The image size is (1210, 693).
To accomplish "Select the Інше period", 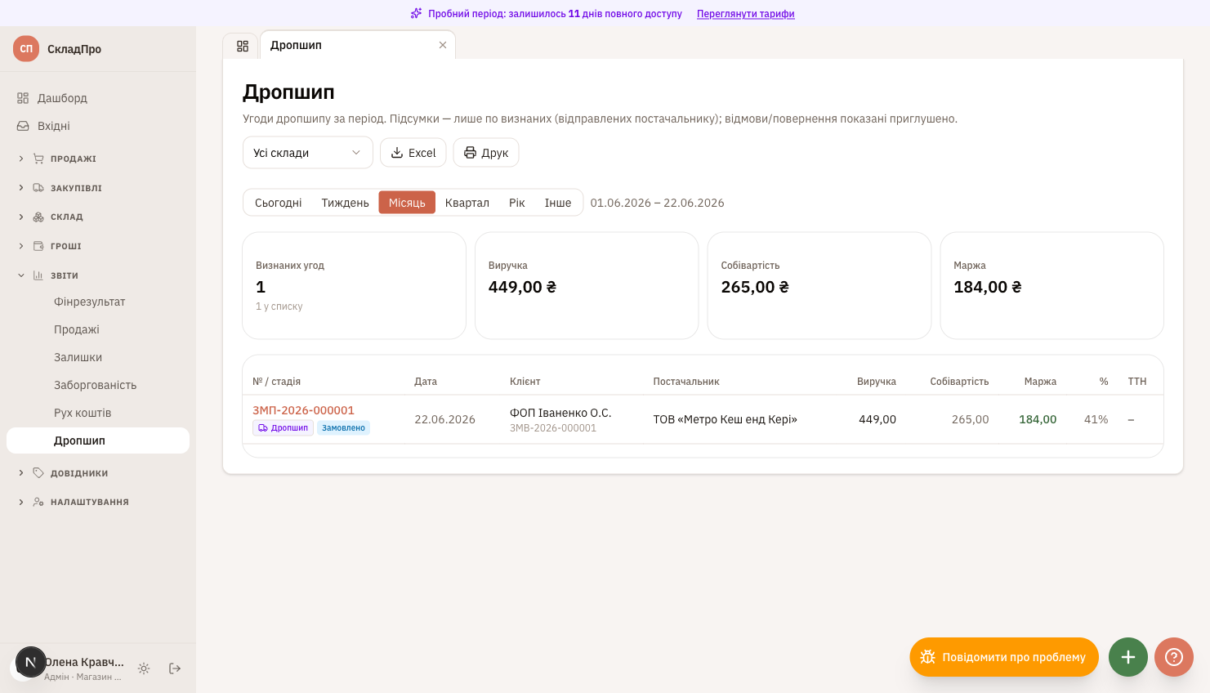I will (x=558, y=203).
